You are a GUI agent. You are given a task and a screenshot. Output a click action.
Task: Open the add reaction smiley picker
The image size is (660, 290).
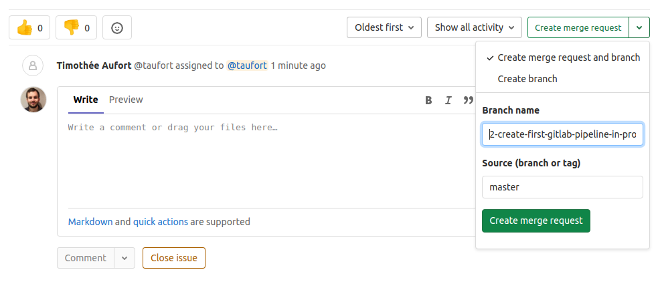coord(117,28)
